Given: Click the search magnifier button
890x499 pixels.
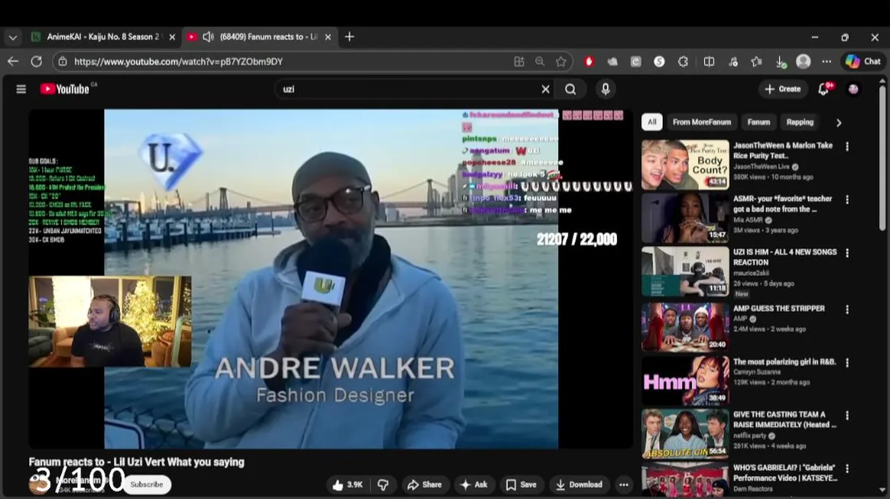Looking at the screenshot, I should click(570, 89).
